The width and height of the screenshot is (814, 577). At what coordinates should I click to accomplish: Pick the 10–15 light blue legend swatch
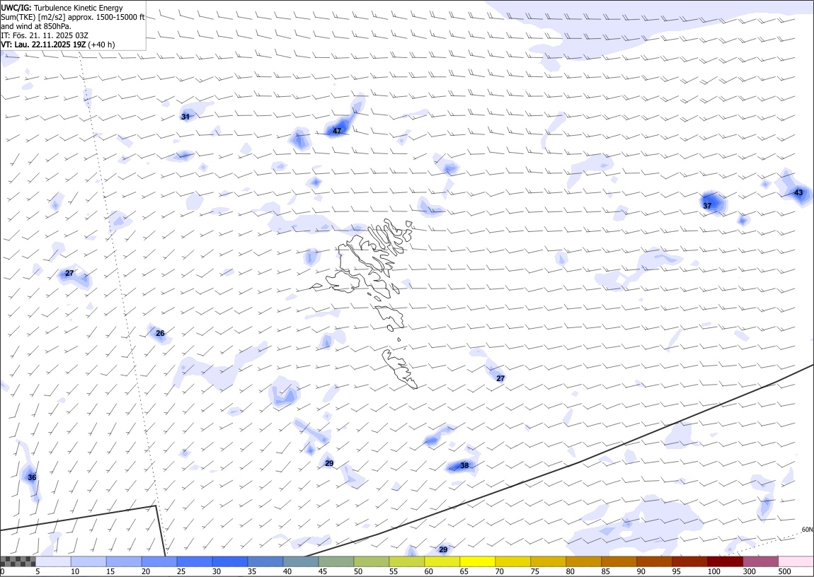click(x=88, y=561)
